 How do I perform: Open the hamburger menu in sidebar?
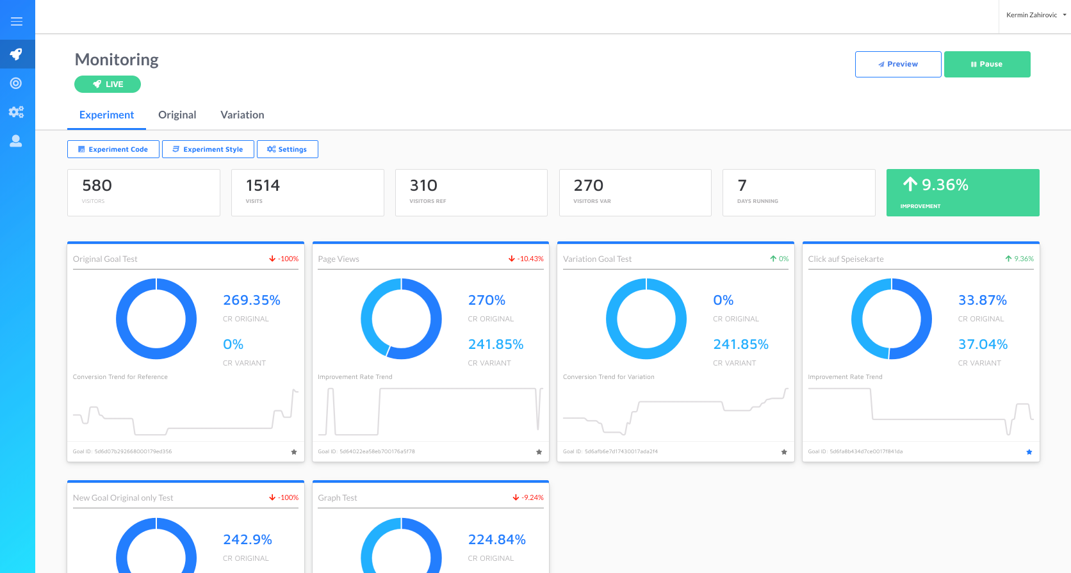point(17,22)
